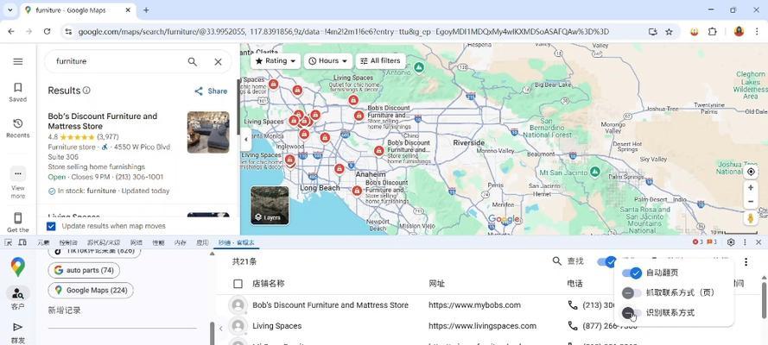Open the Recents sidebar item
The image size is (768, 345).
(x=17, y=128)
